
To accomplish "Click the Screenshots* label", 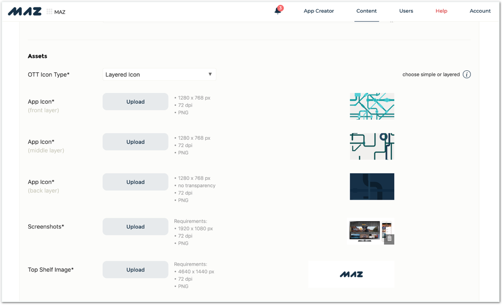I will (x=46, y=226).
